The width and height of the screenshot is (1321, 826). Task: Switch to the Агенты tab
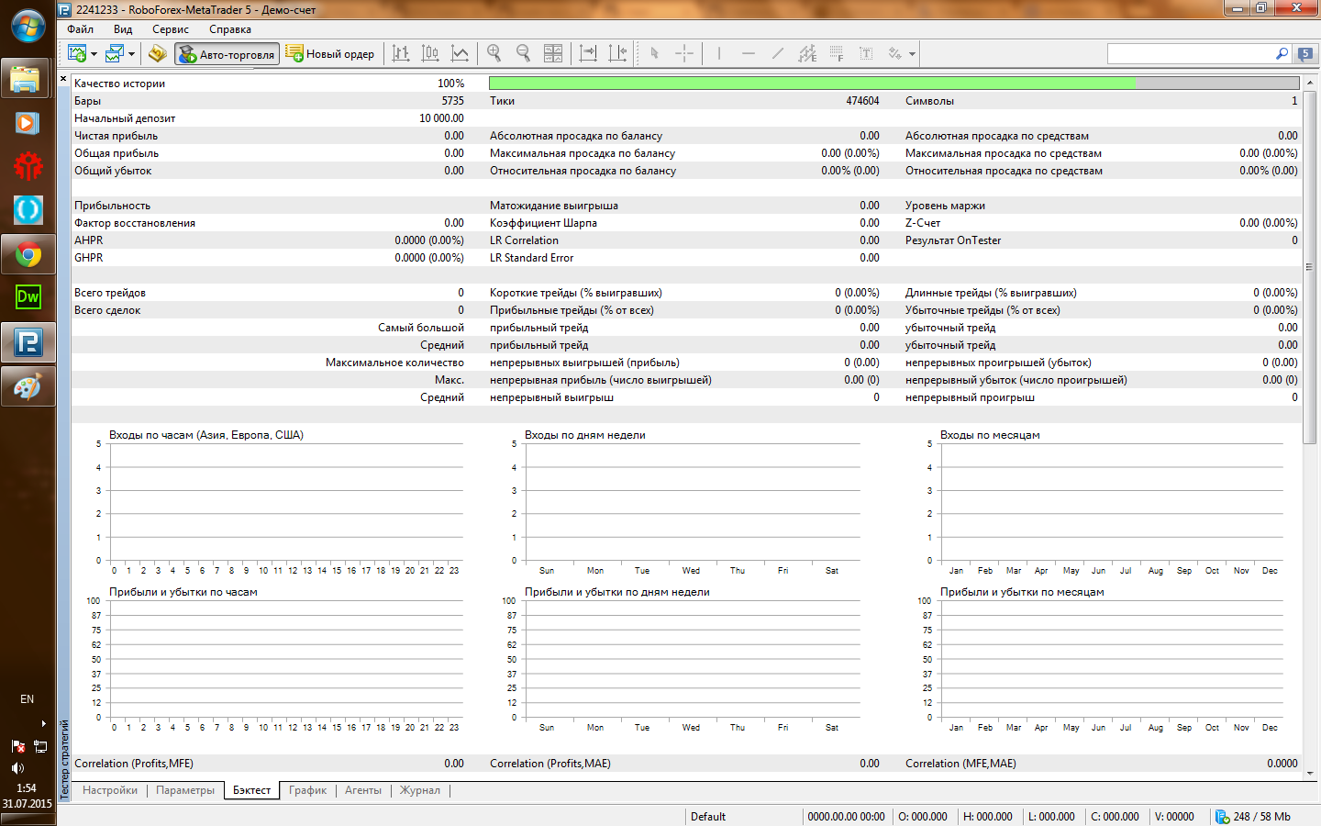click(x=363, y=790)
